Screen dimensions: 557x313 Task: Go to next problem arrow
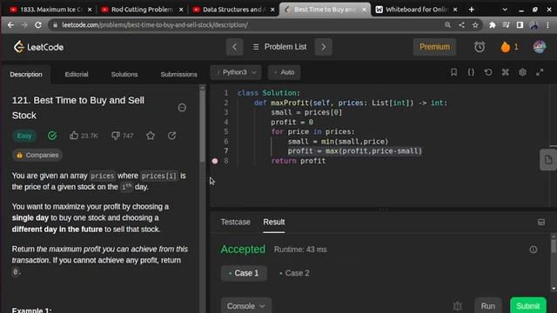click(x=323, y=47)
